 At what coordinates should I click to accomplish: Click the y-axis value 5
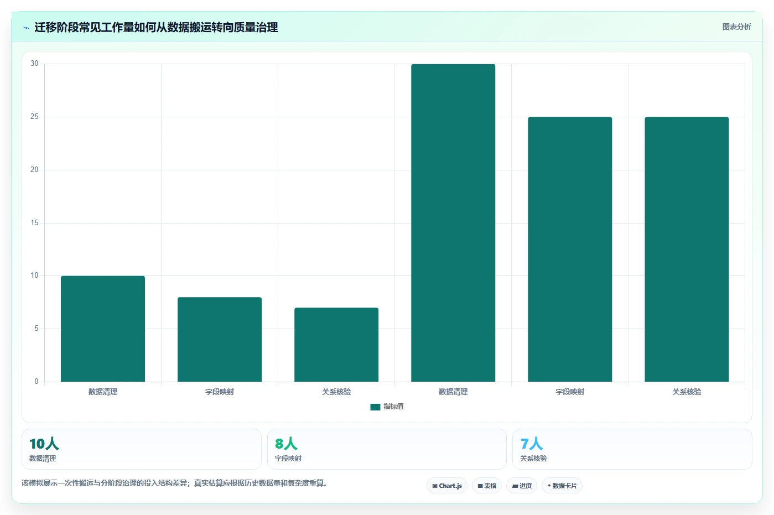pos(37,329)
